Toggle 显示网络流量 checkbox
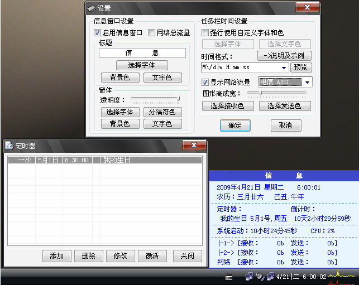The width and height of the screenshot is (359, 285). pyautogui.click(x=205, y=82)
